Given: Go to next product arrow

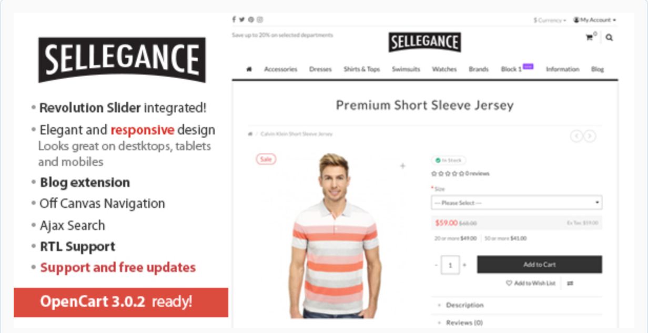Looking at the screenshot, I should pyautogui.click(x=590, y=136).
